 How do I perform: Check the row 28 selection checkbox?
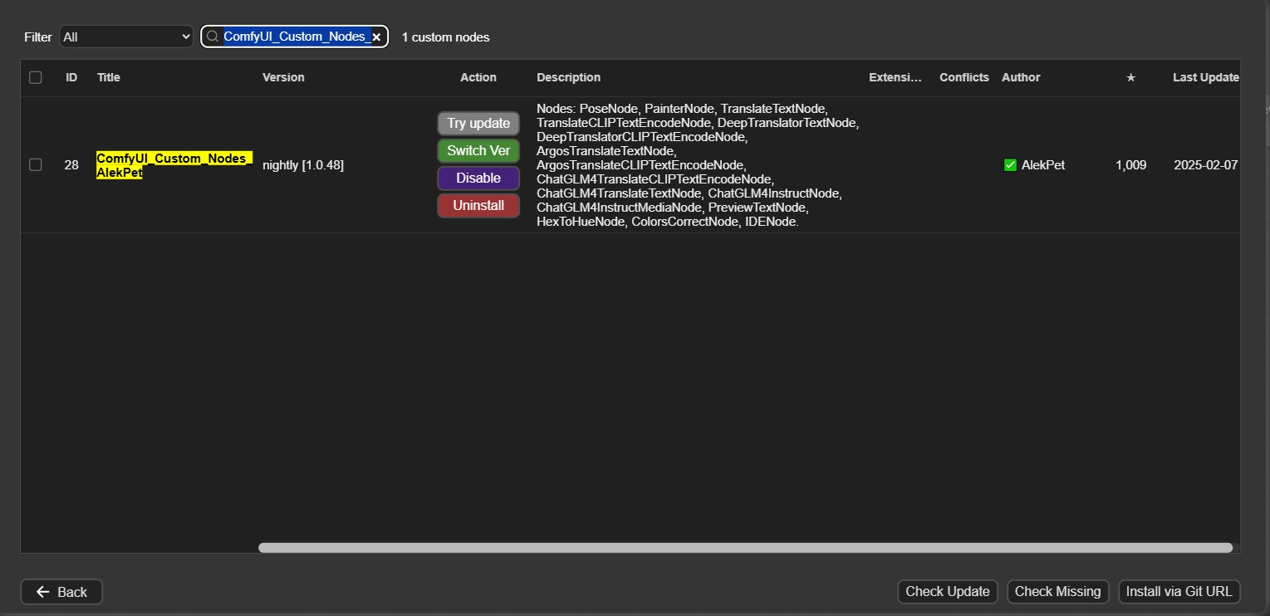[36, 164]
